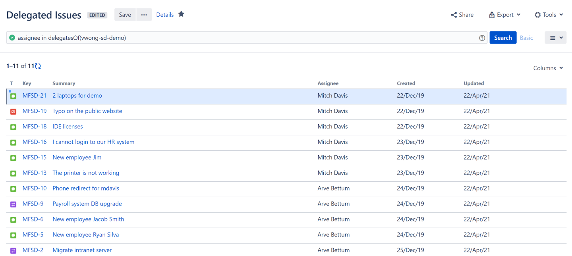
Task: Sort the list by Created column header
Action: point(406,83)
